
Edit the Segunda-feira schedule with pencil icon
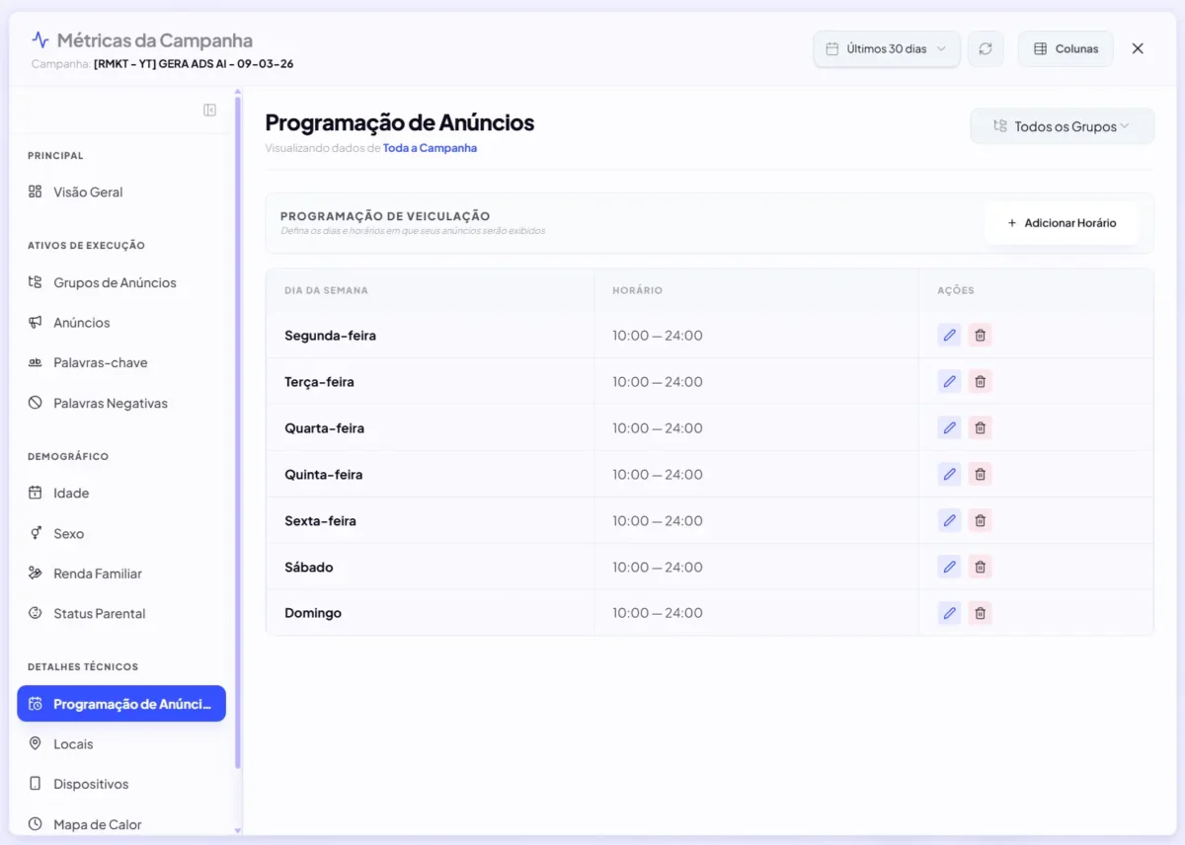(x=949, y=335)
